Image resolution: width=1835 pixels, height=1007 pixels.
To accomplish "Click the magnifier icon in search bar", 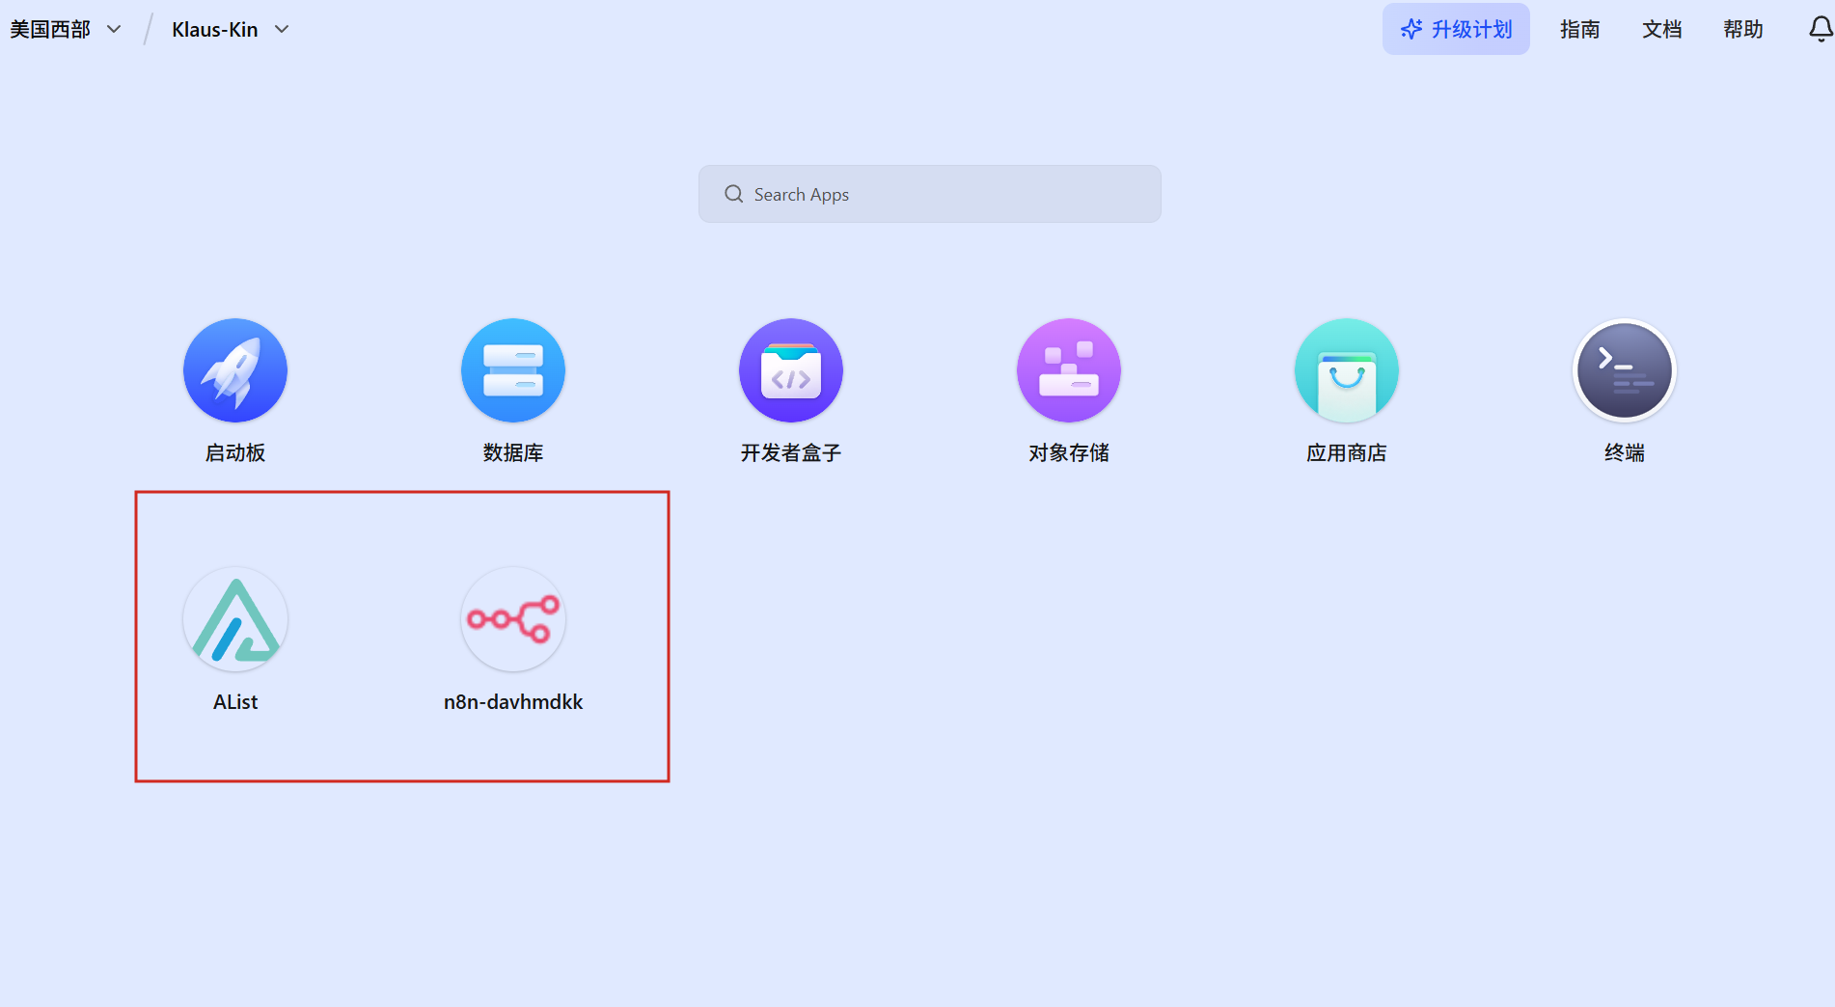I will click(x=734, y=194).
